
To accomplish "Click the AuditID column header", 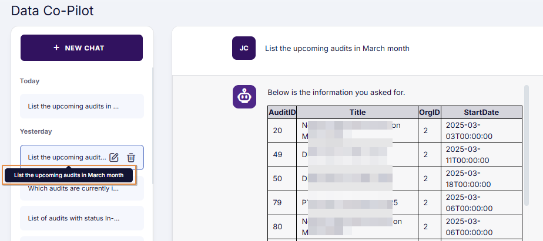I will (282, 113).
